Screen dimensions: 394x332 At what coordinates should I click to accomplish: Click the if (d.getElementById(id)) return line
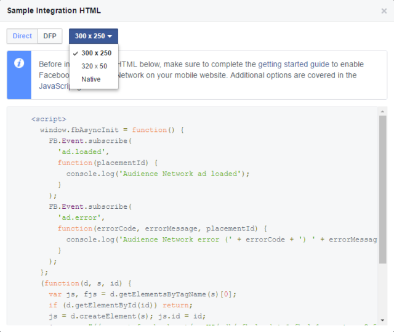pos(121,305)
